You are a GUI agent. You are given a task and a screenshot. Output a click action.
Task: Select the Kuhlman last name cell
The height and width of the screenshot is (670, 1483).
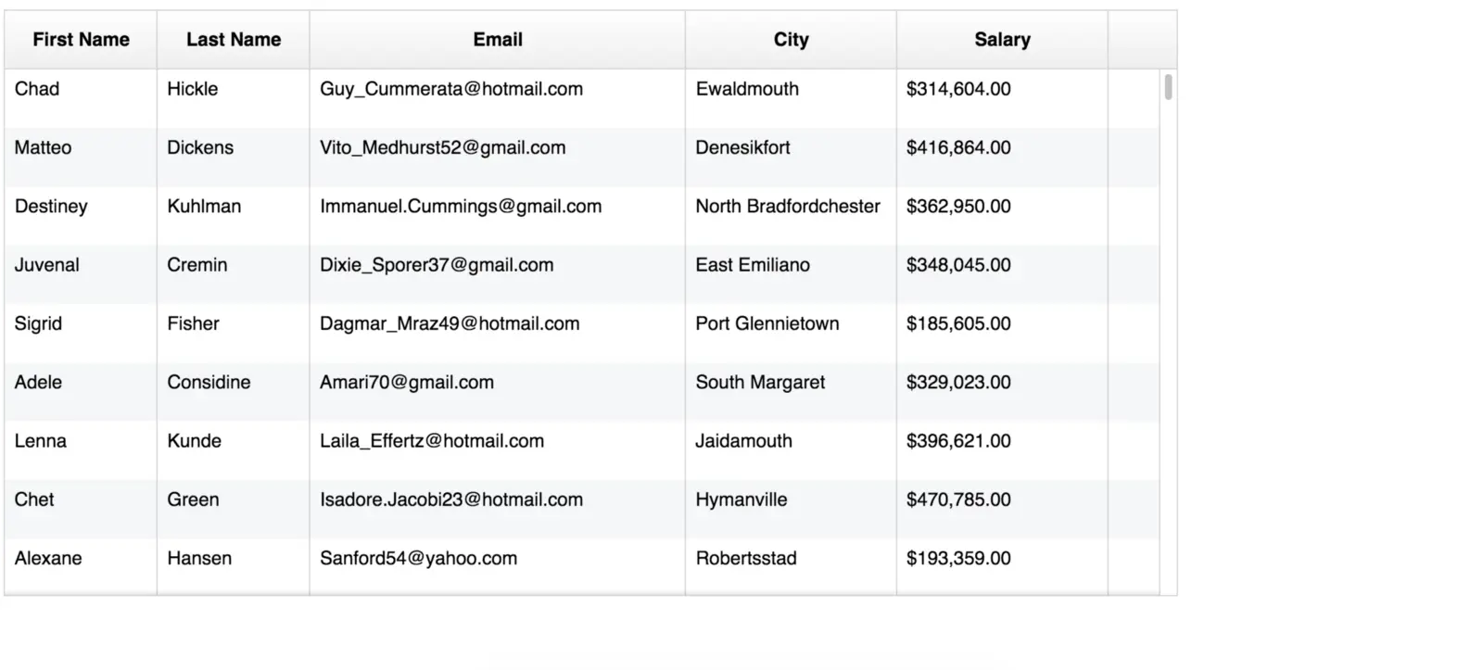204,206
